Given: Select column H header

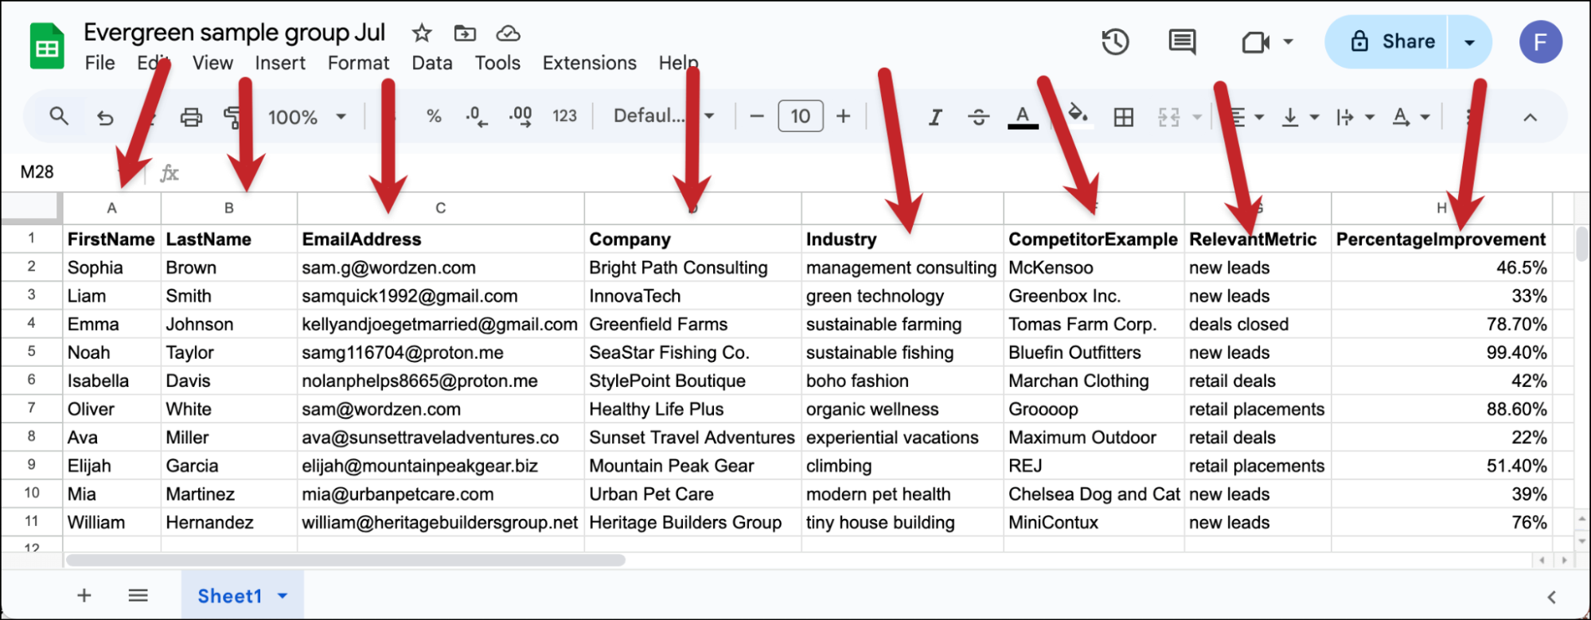Looking at the screenshot, I should (1441, 208).
